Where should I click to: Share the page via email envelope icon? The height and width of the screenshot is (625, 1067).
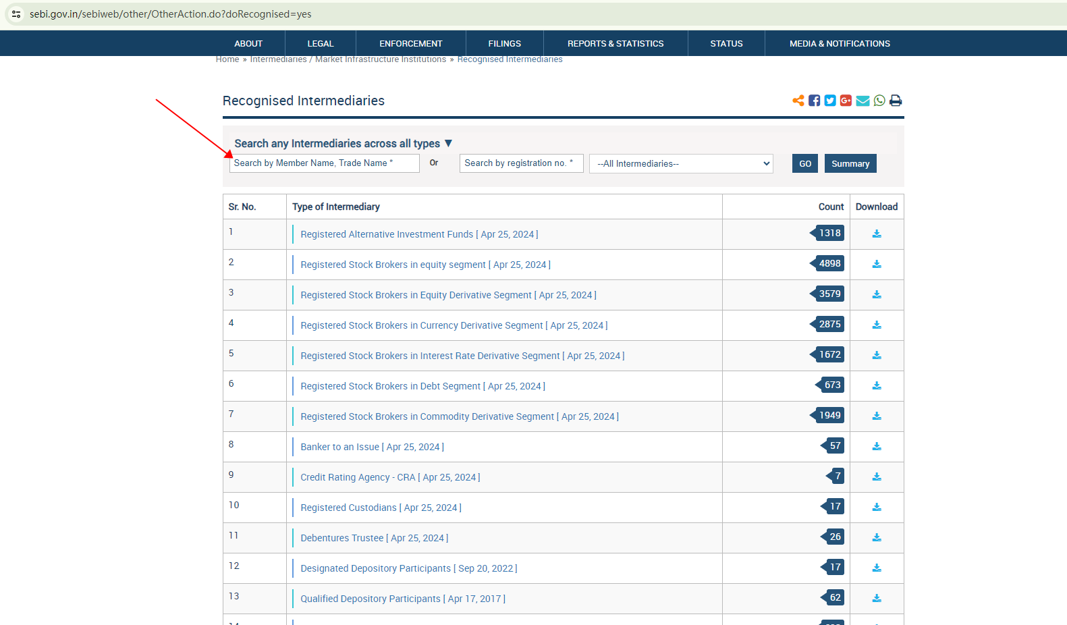click(863, 101)
